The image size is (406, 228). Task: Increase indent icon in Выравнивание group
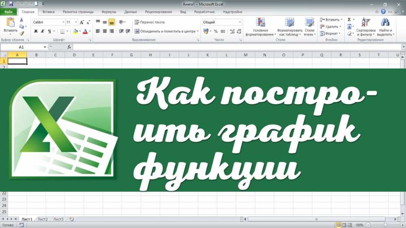tap(128, 31)
